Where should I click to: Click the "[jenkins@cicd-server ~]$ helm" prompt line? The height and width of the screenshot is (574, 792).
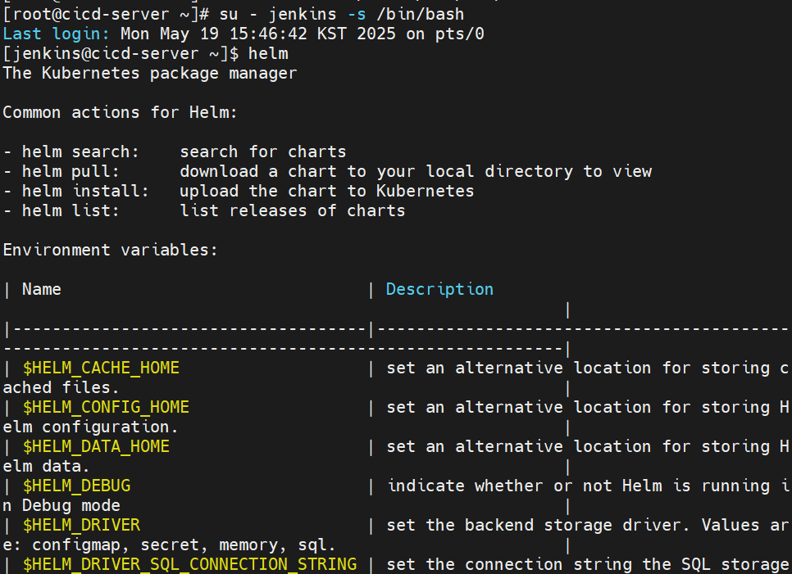145,53
